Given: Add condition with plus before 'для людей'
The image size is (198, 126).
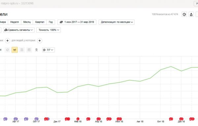Looking at the screenshot, I should tap(8, 41).
